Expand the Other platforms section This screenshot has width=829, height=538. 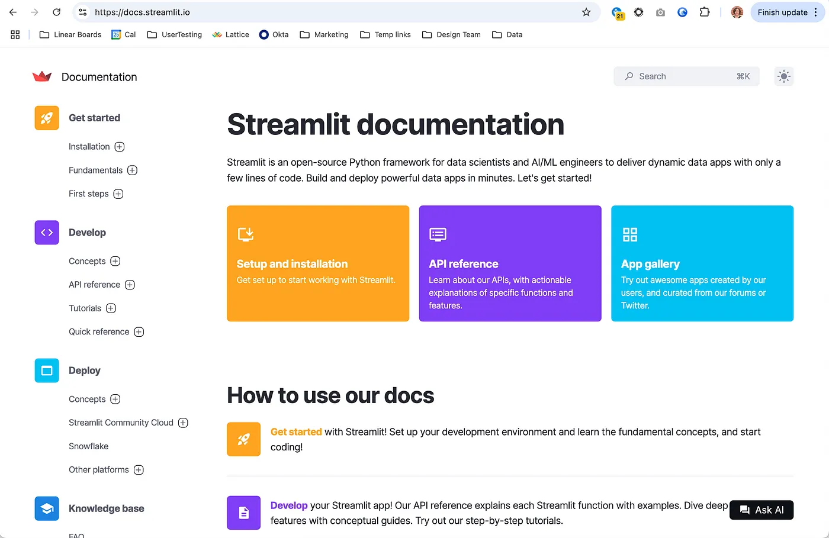pyautogui.click(x=139, y=470)
